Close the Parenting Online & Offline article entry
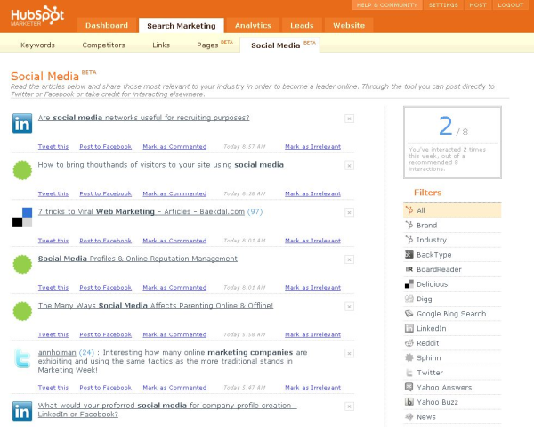This screenshot has height=427, width=534. (349, 306)
